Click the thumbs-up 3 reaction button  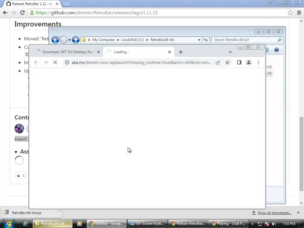20,176
